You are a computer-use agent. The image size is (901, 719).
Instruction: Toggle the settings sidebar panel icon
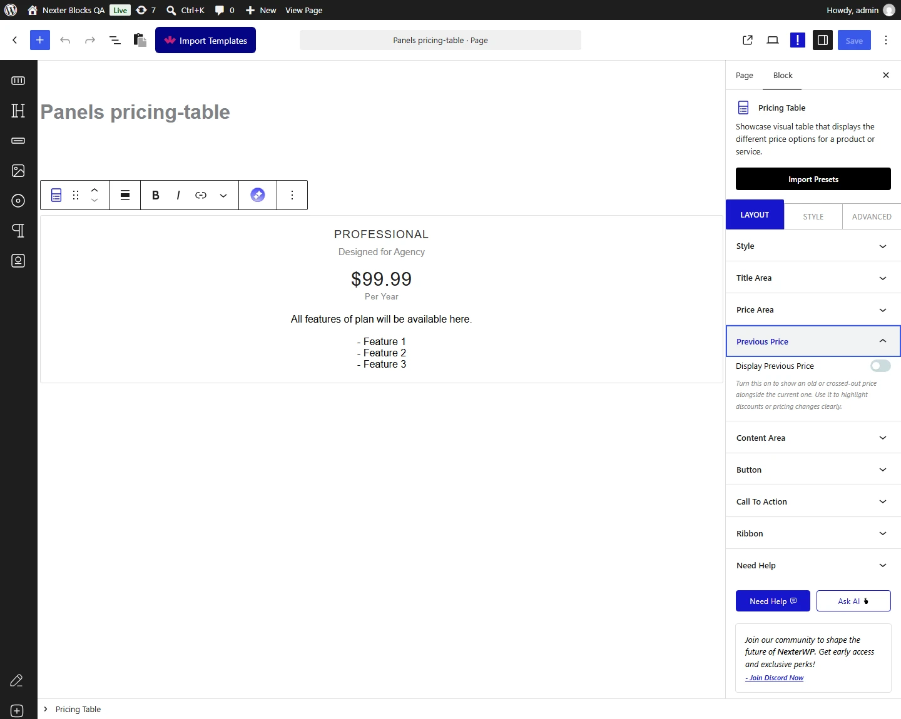click(823, 40)
